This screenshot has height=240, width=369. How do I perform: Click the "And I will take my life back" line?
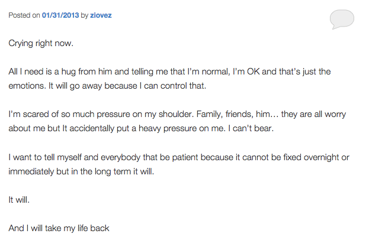point(59,228)
